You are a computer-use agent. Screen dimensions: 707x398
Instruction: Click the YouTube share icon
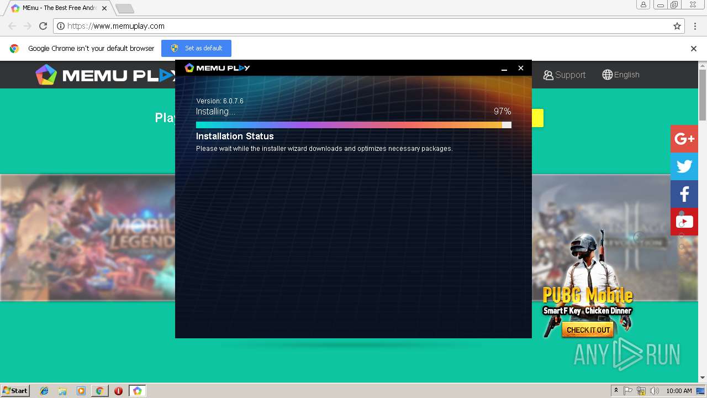(684, 222)
